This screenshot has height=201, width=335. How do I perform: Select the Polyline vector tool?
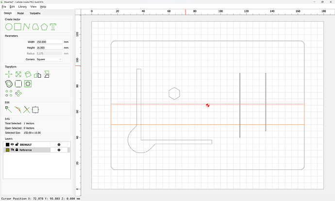point(26,27)
